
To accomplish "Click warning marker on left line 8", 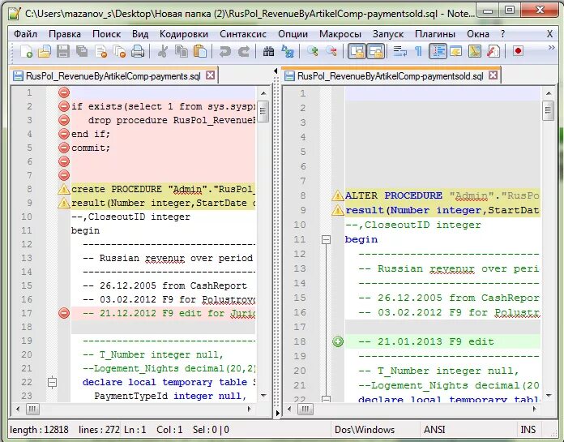I will point(64,189).
